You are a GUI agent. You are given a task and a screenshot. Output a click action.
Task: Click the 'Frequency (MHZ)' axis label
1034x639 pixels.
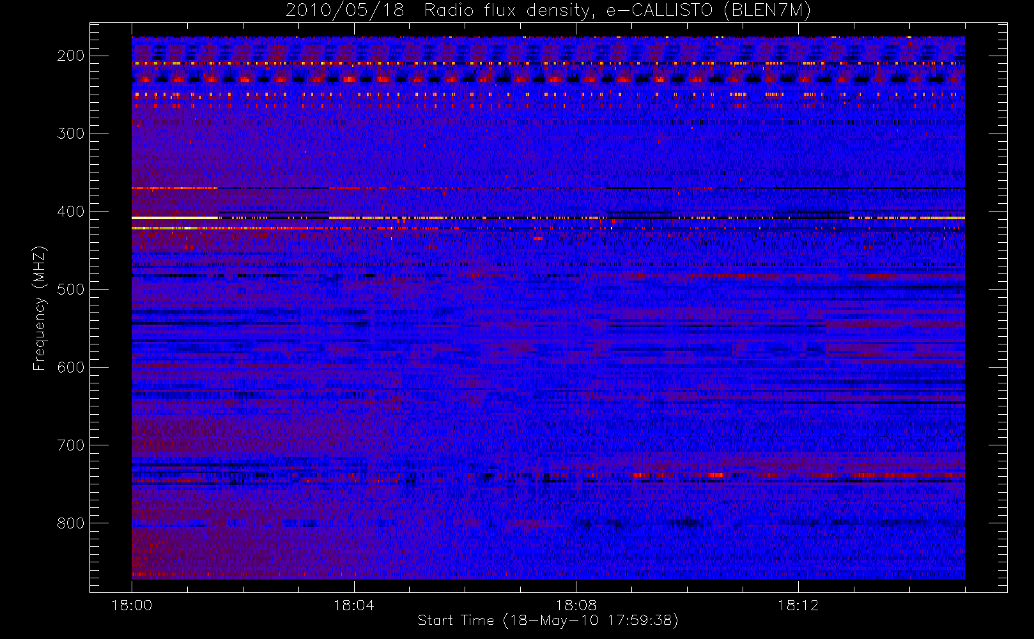coord(40,308)
